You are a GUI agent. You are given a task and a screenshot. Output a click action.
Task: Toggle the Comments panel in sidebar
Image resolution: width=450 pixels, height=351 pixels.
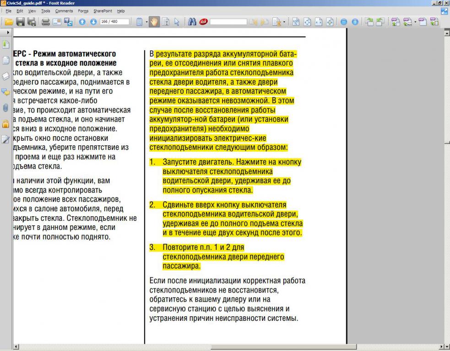(x=5, y=92)
